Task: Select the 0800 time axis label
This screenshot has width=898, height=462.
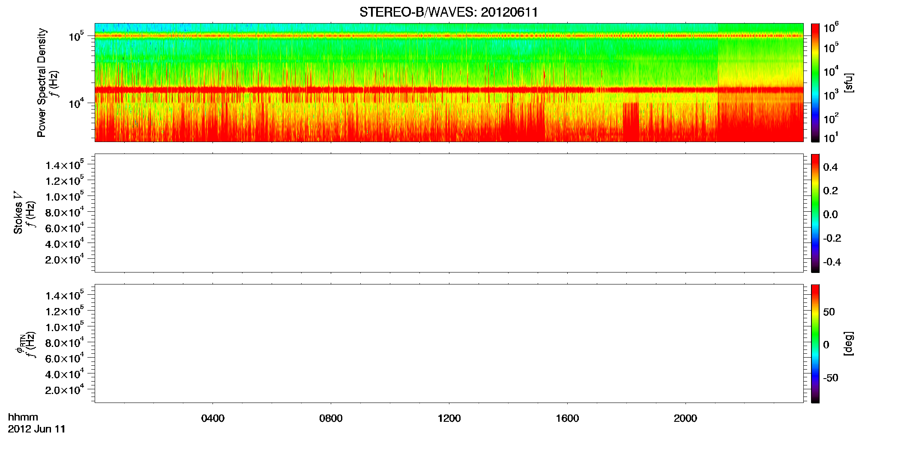Action: (x=331, y=418)
